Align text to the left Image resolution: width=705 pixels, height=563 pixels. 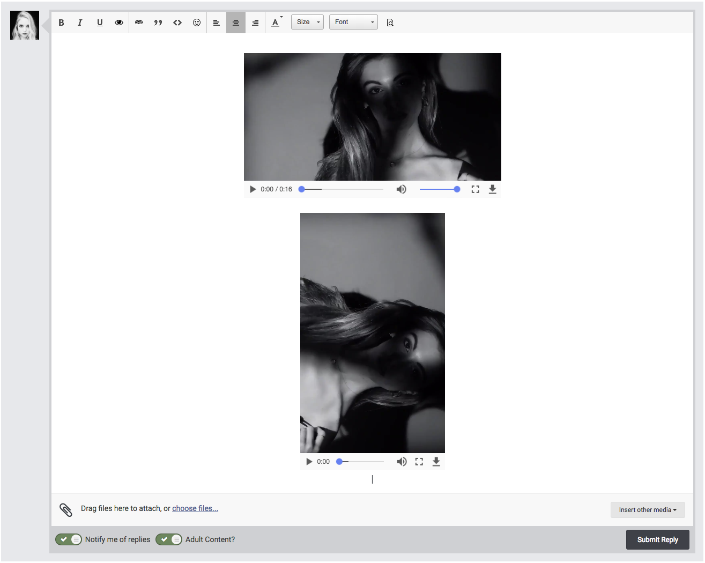(x=217, y=23)
